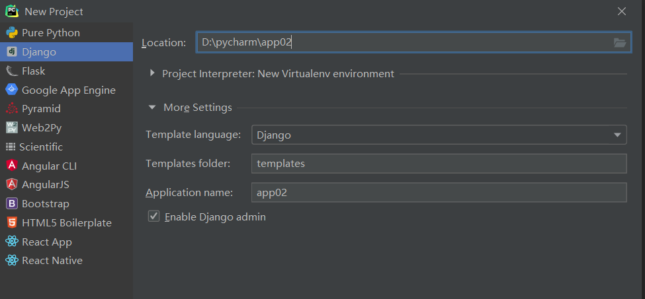The height and width of the screenshot is (299, 645).
Task: Select Scientific project type
Action: [34, 147]
